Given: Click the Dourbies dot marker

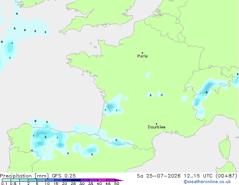Looking at the screenshot, I should pyautogui.click(x=156, y=124).
